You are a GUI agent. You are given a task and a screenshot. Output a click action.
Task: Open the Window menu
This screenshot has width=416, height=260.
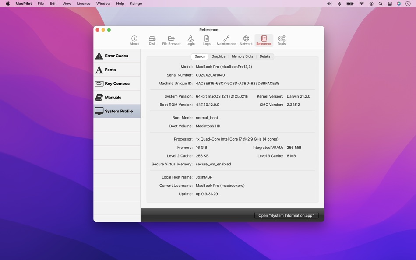[x=103, y=4]
